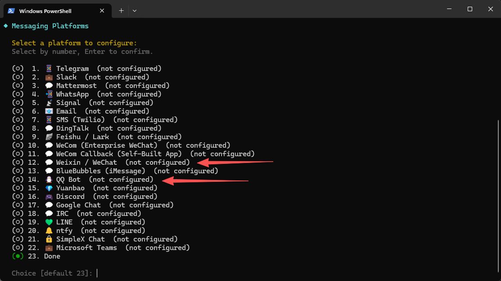
Task: Click the 'BlueBubbles (iMessage)' text
Action: (x=101, y=171)
